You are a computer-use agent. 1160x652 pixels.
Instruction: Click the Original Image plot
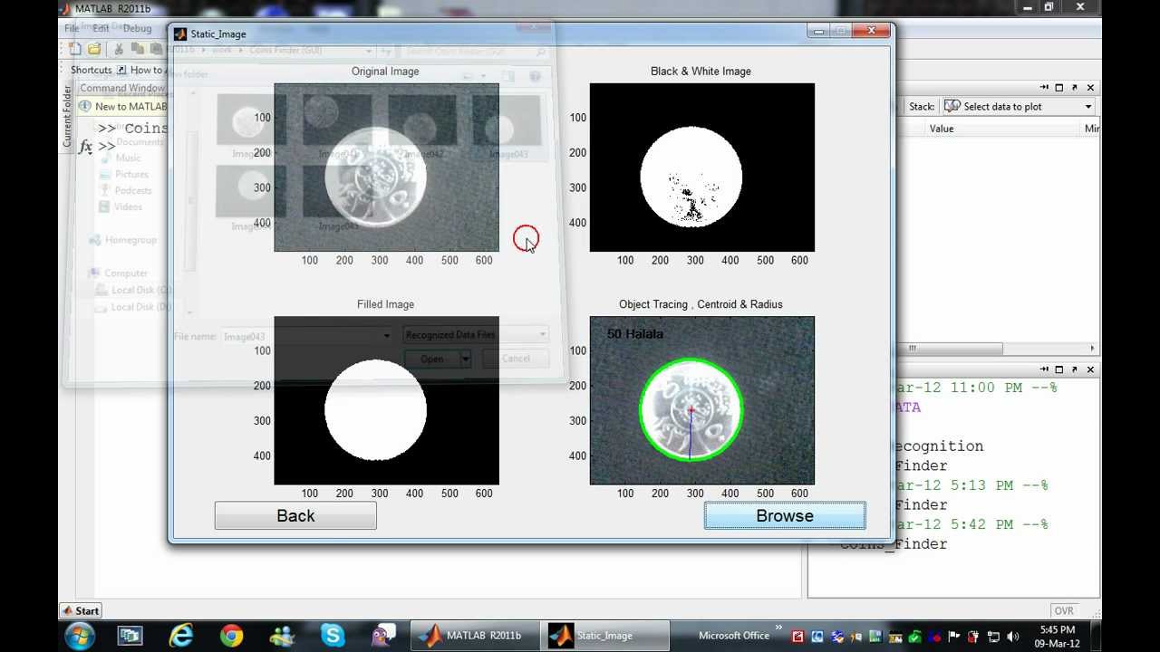[x=386, y=168]
